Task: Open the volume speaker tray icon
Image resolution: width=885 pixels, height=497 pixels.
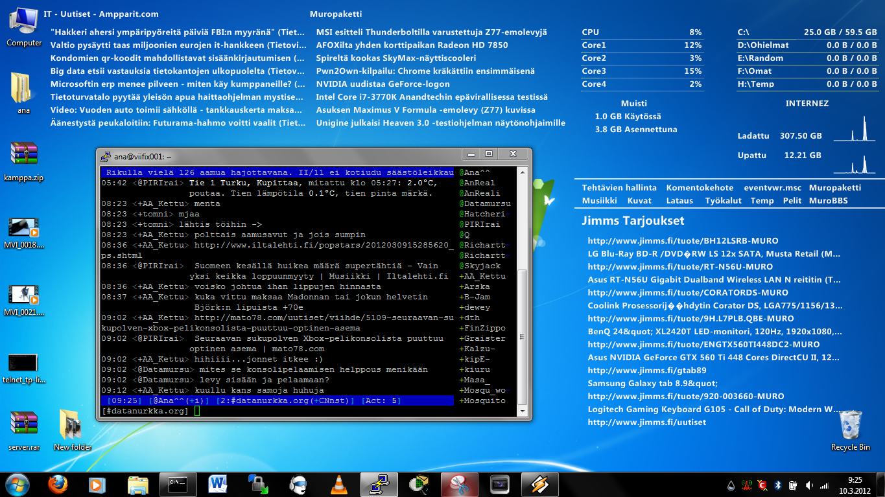Action: click(x=808, y=485)
